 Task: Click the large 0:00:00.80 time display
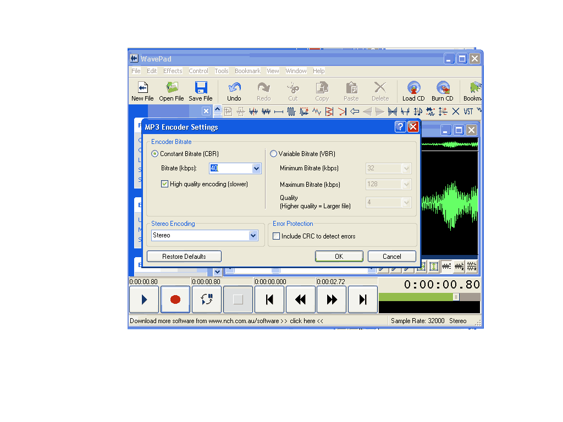coord(442,285)
